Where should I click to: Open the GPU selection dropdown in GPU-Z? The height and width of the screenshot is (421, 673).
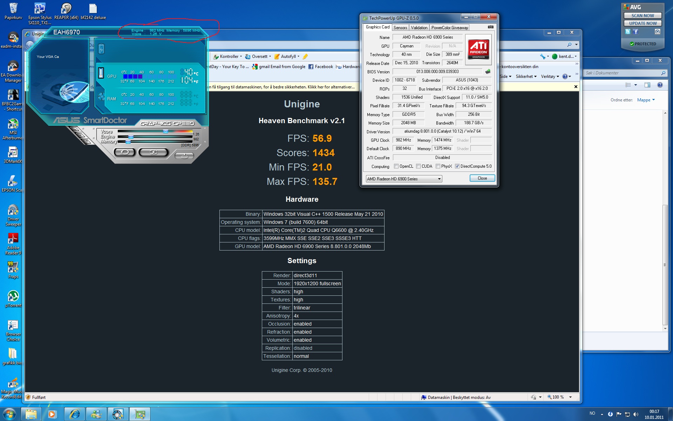coord(404,179)
